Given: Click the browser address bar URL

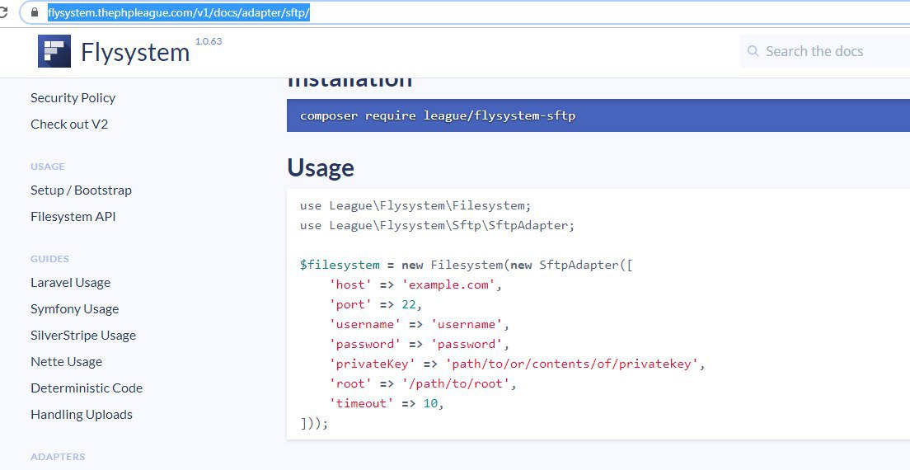Looking at the screenshot, I should tap(179, 12).
